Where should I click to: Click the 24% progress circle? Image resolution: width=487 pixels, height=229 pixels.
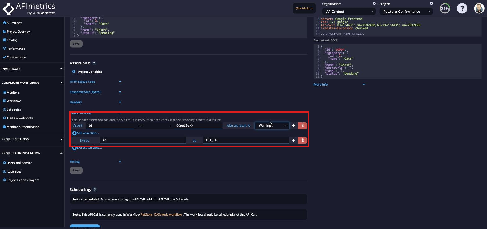(445, 8)
